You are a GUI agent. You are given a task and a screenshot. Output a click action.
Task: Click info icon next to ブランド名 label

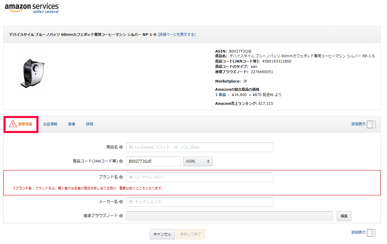point(121,177)
